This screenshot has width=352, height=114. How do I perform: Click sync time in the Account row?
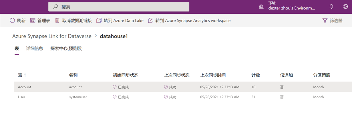[220, 87]
